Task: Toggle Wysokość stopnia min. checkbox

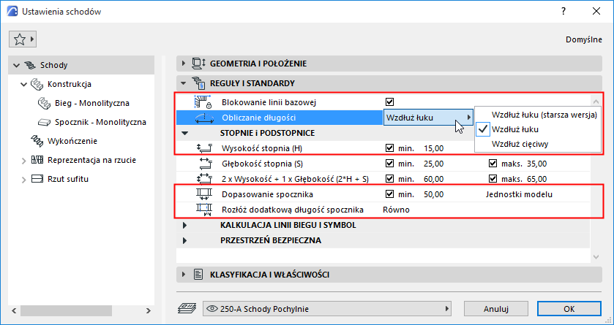Action: click(389, 148)
